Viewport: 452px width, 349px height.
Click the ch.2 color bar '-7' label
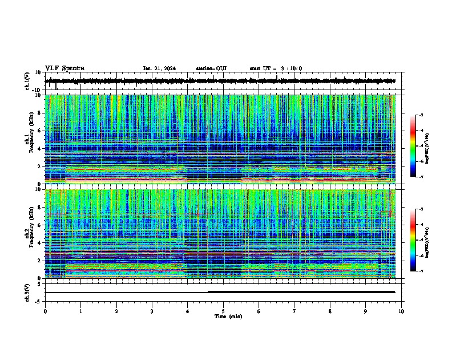pos(421,271)
